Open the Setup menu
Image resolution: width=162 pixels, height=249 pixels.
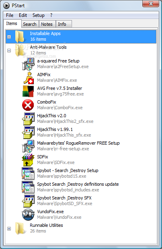click(38, 15)
